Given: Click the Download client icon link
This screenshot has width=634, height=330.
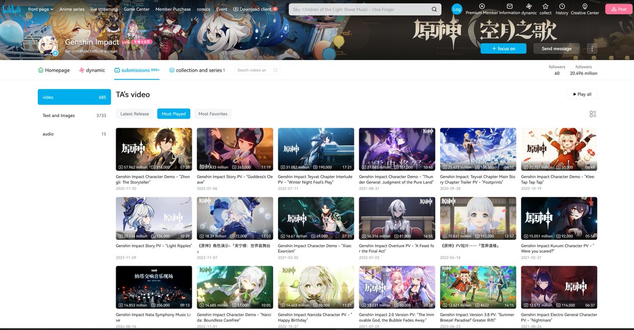Looking at the screenshot, I should [236, 9].
